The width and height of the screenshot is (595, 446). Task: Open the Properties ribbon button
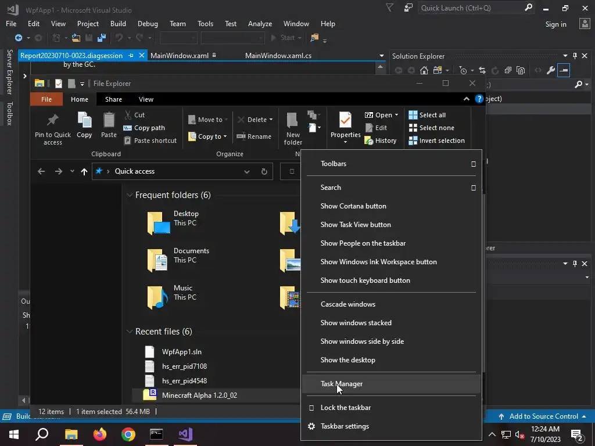point(345,127)
